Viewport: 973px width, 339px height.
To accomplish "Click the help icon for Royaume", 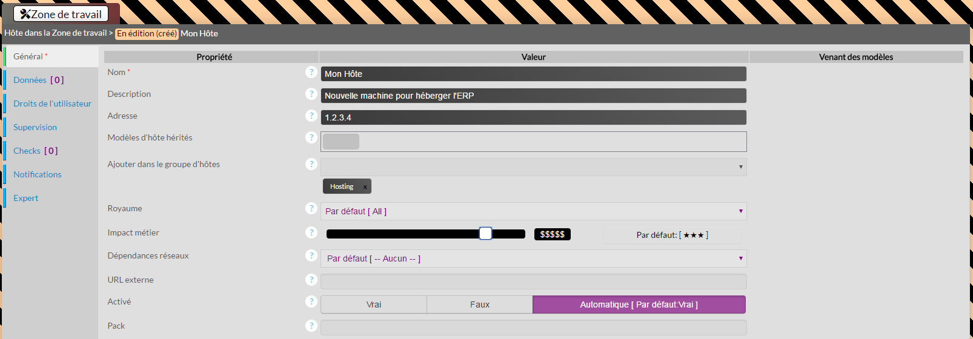I will point(311,209).
